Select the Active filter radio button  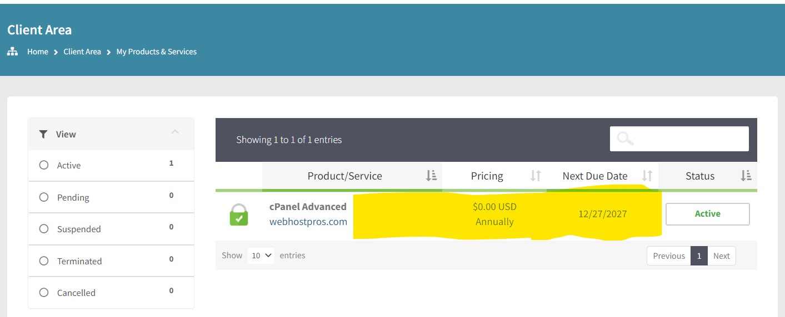click(44, 165)
